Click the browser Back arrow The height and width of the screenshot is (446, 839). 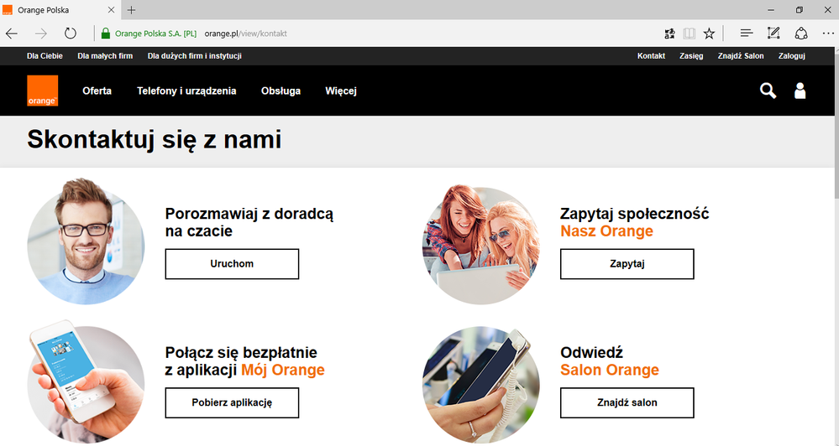12,34
